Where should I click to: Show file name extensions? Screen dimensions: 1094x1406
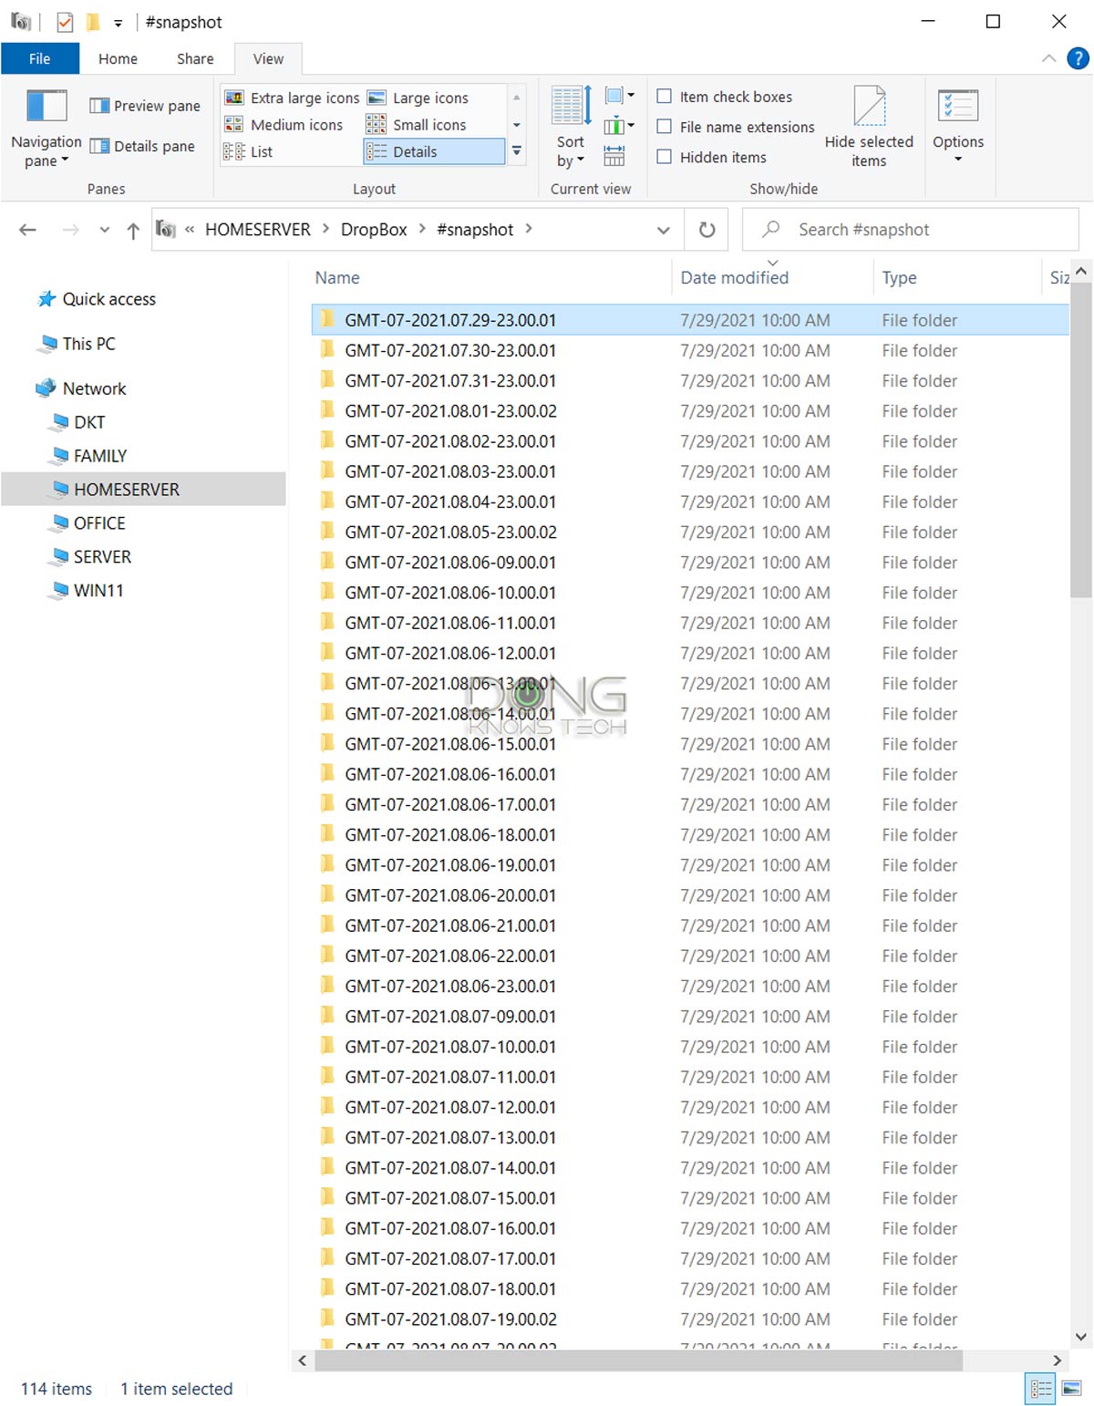[665, 127]
